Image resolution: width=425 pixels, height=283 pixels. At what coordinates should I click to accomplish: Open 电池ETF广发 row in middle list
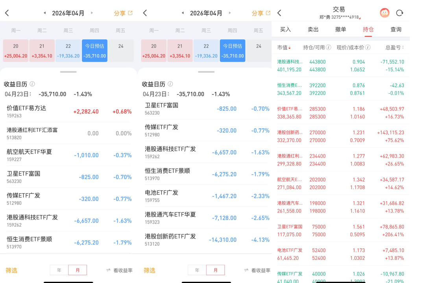coord(207,196)
